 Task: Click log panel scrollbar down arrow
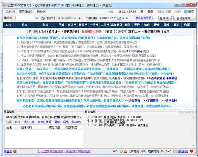click(193, 145)
